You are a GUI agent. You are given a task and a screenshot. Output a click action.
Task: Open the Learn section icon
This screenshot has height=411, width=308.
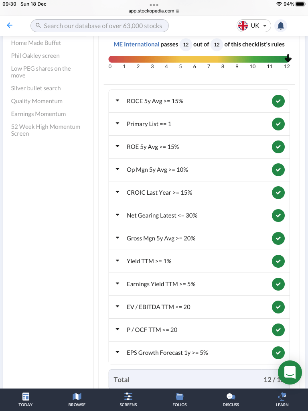(282, 397)
